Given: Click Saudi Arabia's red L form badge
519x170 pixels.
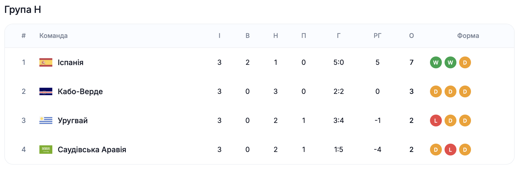Looking at the screenshot, I should pyautogui.click(x=450, y=150).
